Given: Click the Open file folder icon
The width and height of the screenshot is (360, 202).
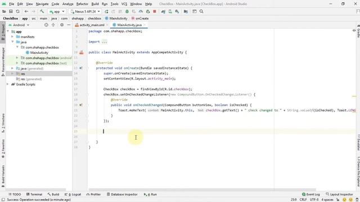Looking at the screenshot, I should point(4,11).
